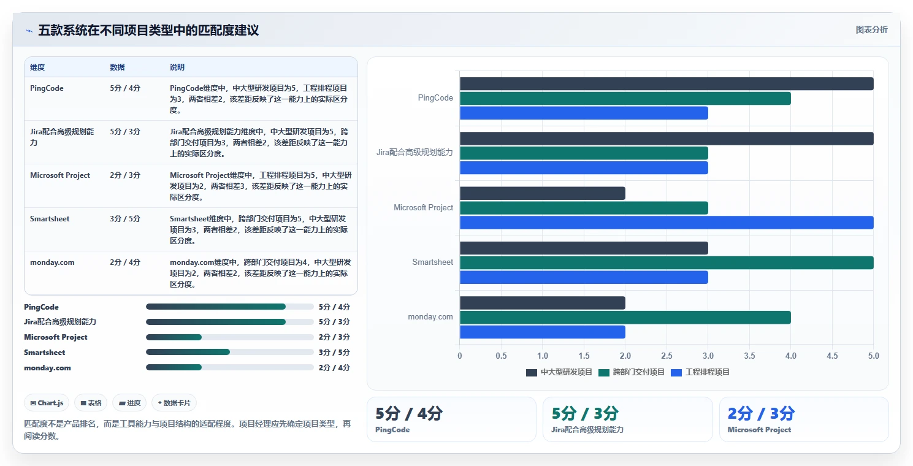Select monday.com cell in the table
This screenshot has height=466, width=913.
52,262
